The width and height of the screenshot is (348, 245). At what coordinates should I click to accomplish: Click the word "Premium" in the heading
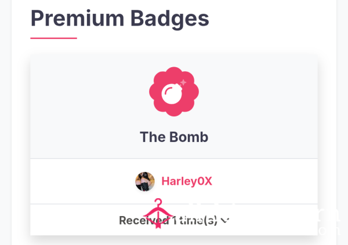point(78,18)
